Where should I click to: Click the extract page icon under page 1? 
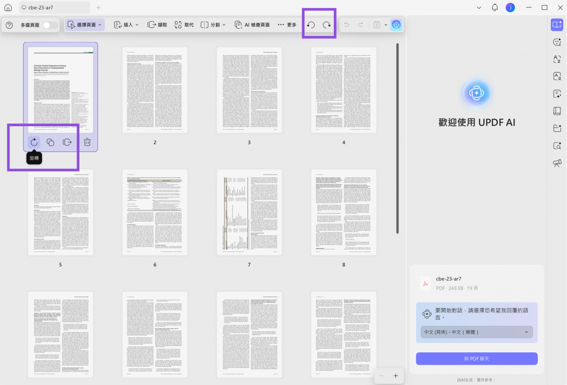[67, 142]
